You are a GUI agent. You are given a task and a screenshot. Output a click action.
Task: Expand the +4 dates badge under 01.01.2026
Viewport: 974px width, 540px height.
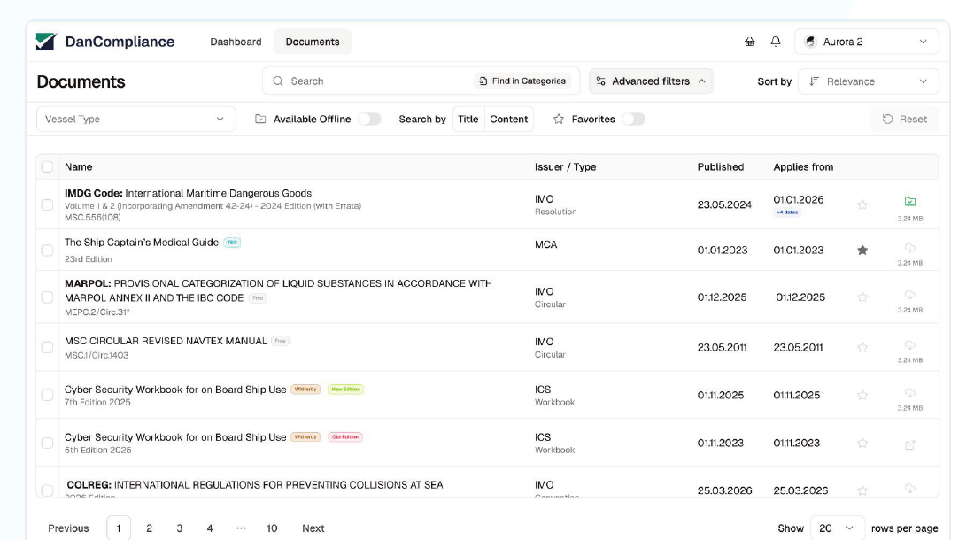(787, 212)
